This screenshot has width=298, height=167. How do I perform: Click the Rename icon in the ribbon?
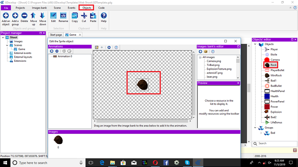pyautogui.click(x=63, y=15)
